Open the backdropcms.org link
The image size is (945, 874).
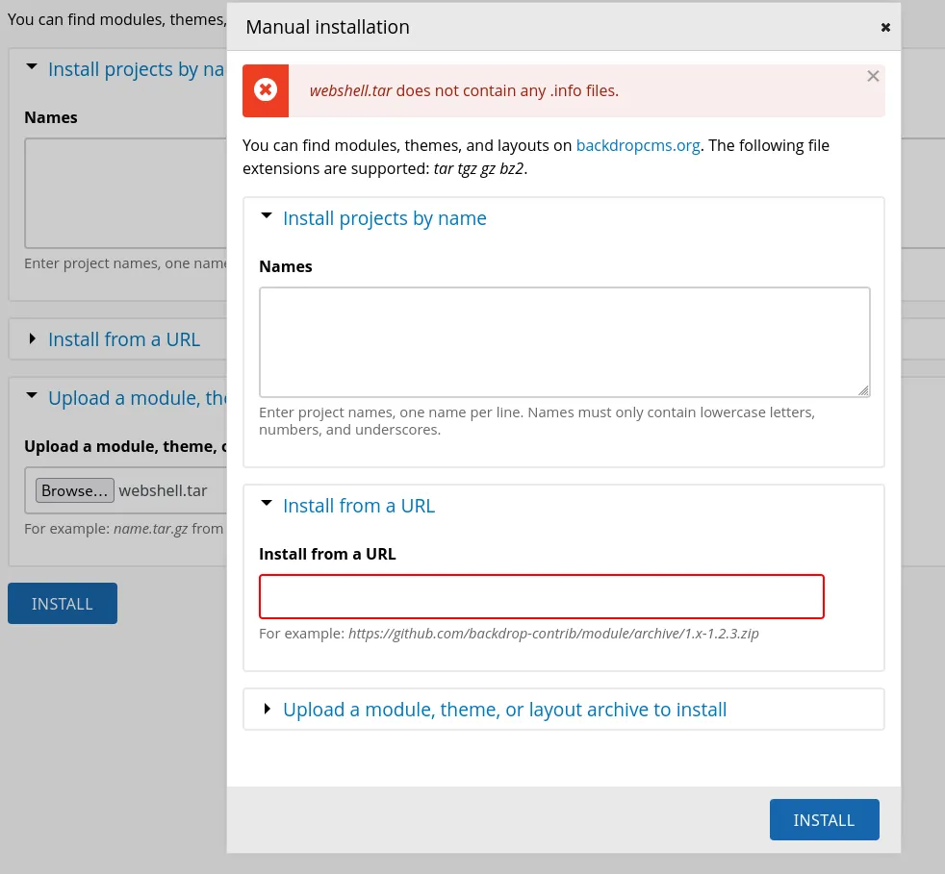638,146
